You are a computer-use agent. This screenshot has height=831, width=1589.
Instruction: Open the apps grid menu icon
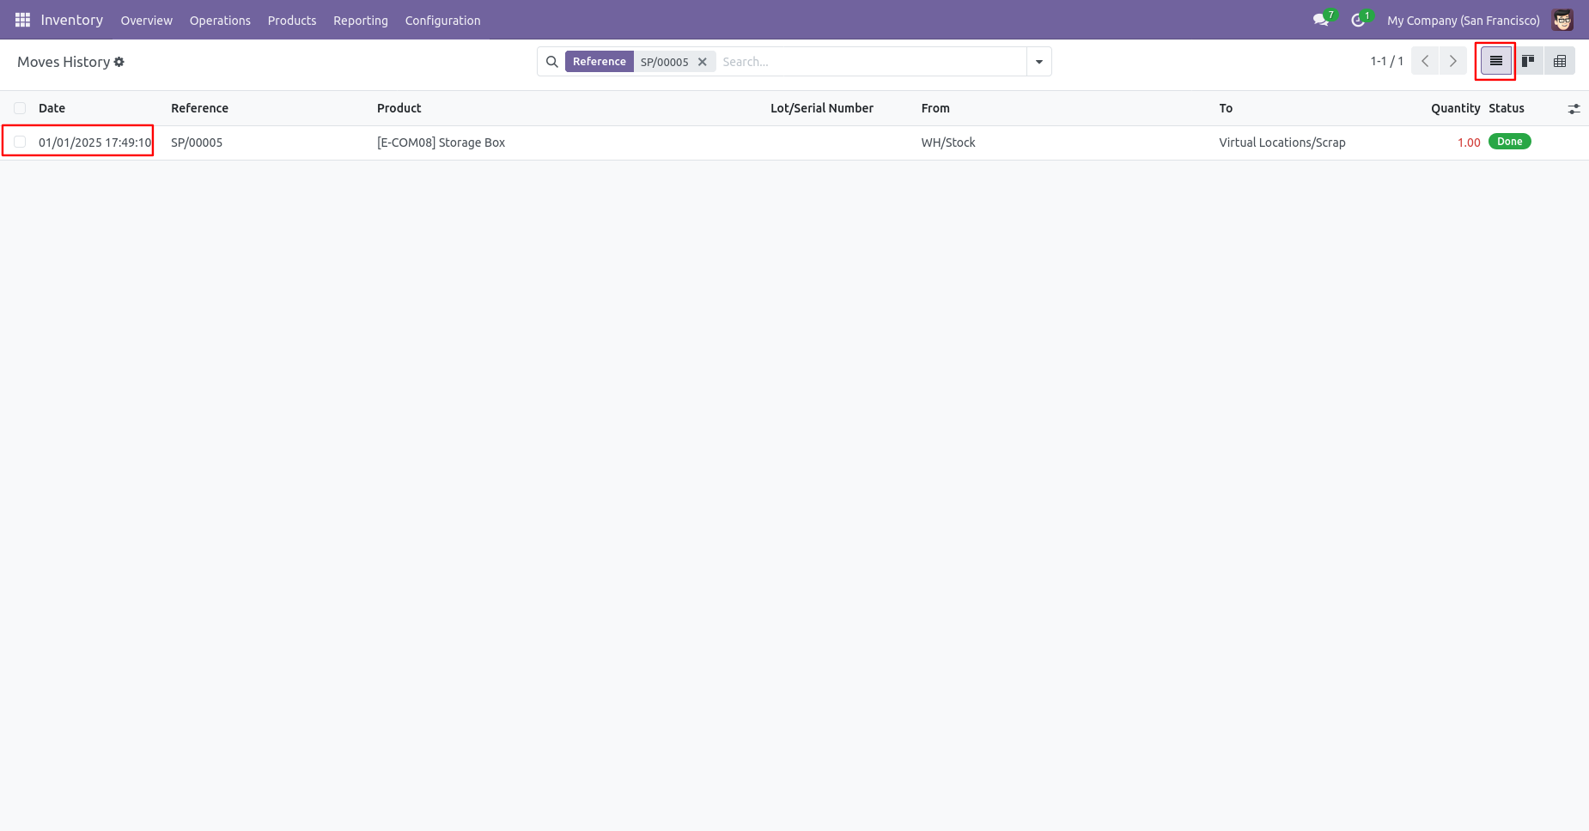23,20
